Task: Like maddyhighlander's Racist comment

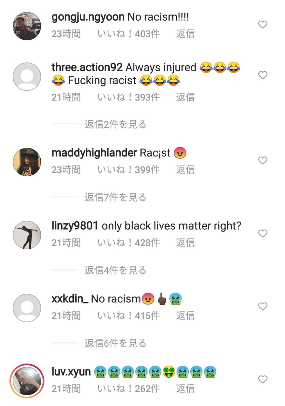Action: tap(262, 160)
